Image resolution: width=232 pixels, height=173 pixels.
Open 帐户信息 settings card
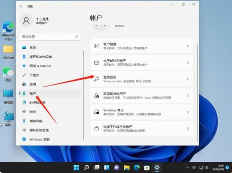click(x=141, y=46)
